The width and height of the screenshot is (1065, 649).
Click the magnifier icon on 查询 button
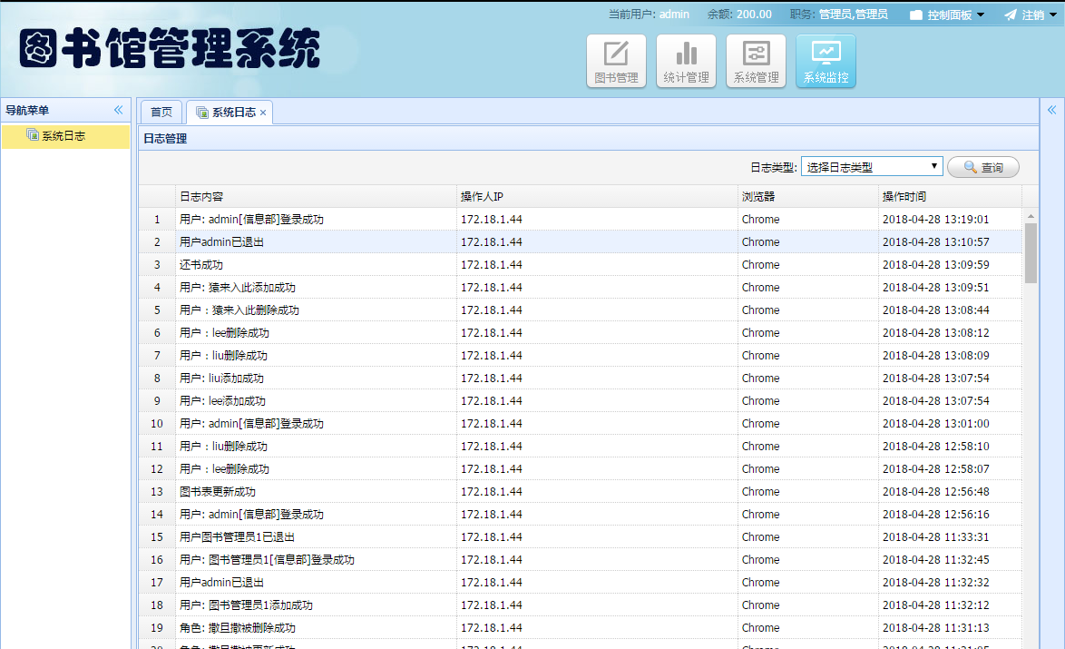967,166
